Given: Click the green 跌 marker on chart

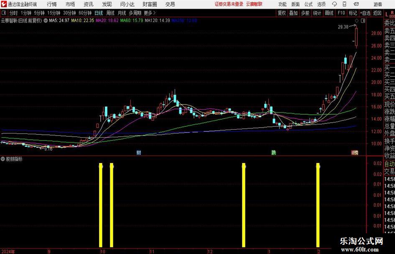Looking at the screenshot, I should point(274,152).
